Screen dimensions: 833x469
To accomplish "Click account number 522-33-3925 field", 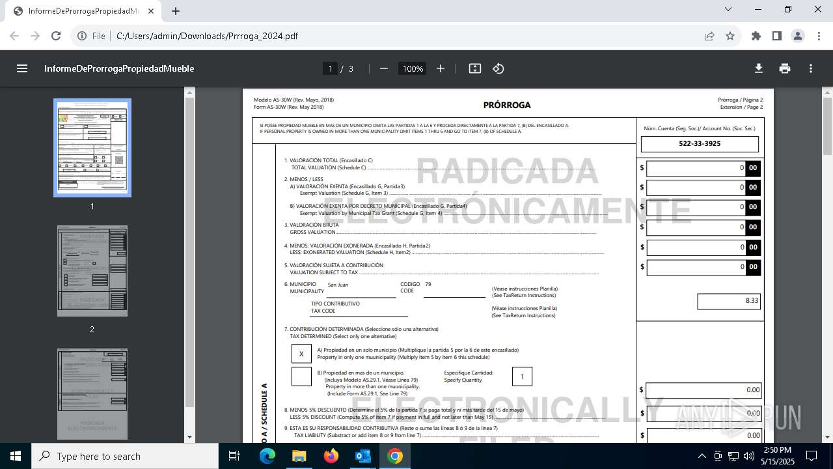I will point(700,143).
